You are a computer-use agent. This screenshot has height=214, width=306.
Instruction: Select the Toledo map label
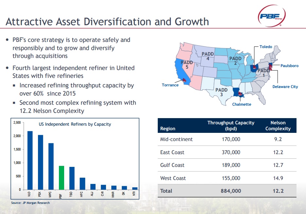tap(266, 46)
